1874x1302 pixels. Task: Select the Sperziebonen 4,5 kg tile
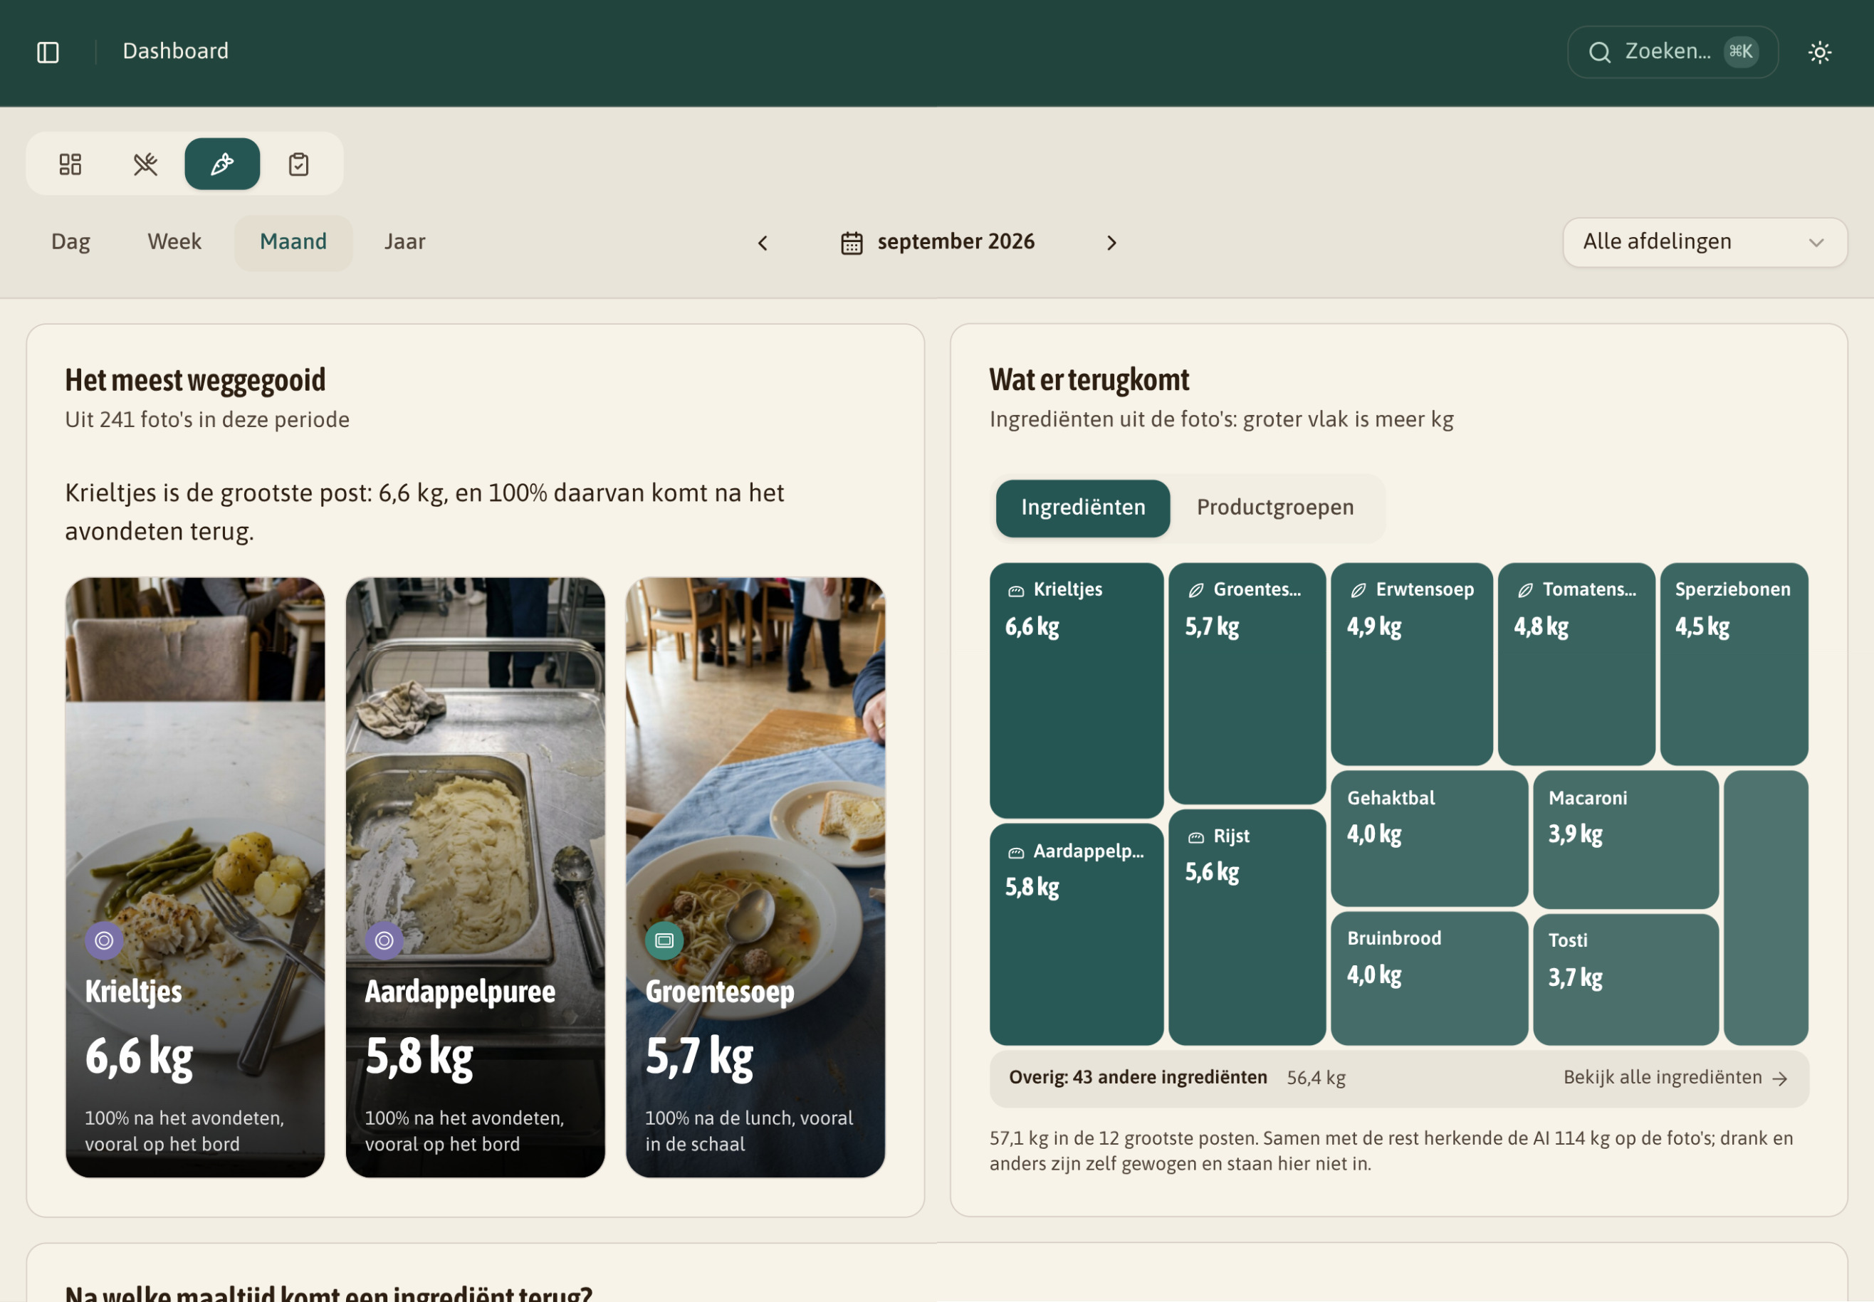point(1734,664)
